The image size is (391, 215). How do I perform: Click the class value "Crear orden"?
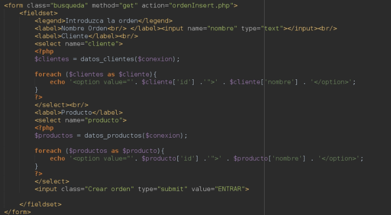(x=109, y=189)
